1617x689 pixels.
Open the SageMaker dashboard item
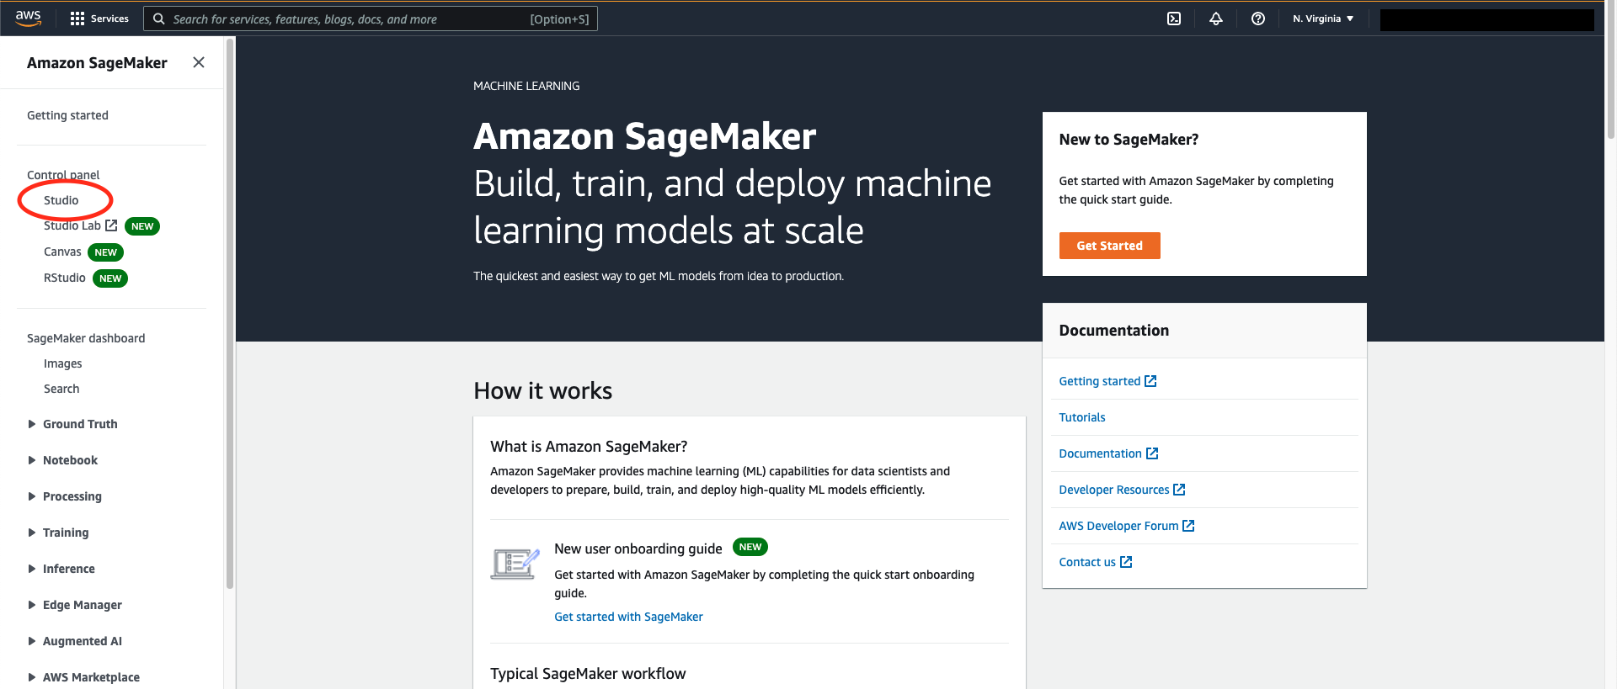tap(86, 338)
